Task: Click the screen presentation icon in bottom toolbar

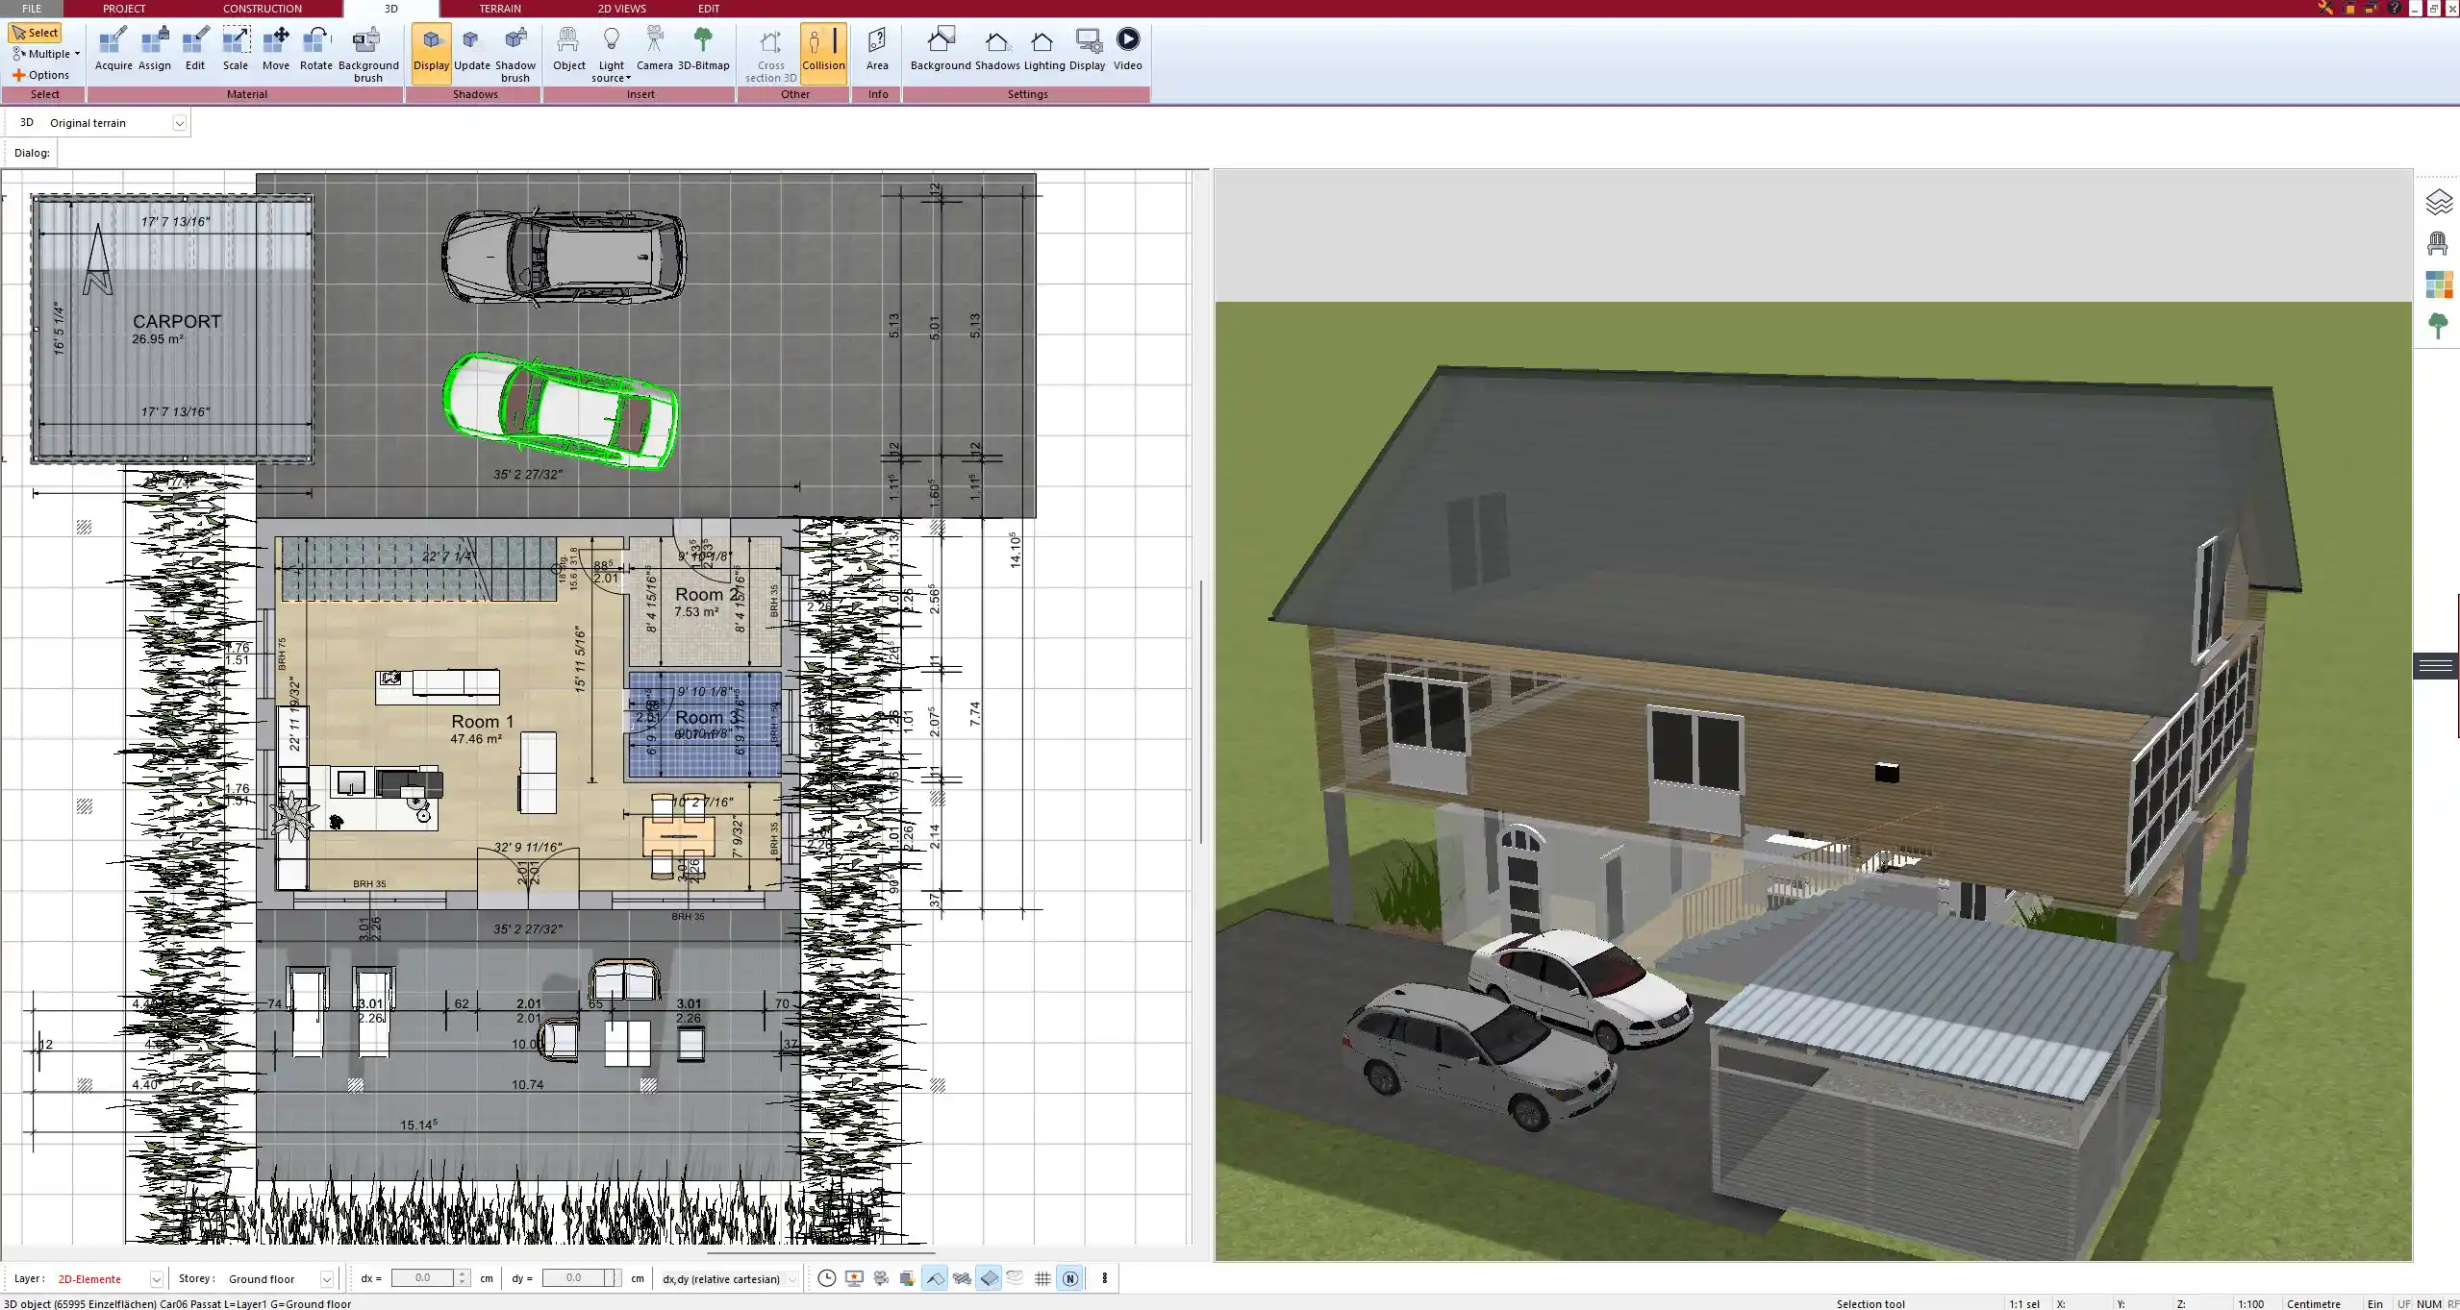Action: coord(854,1278)
